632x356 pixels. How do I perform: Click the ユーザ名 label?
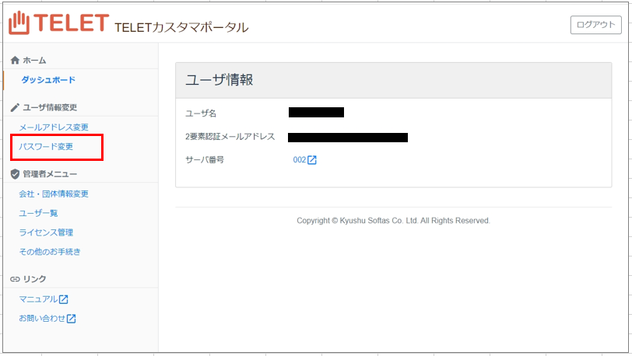(201, 113)
